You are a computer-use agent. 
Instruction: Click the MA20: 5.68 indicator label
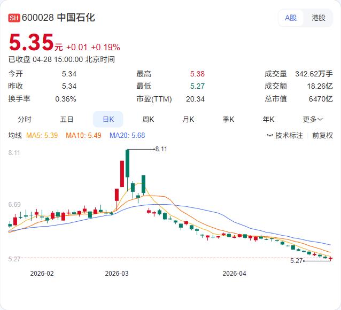click(x=127, y=135)
